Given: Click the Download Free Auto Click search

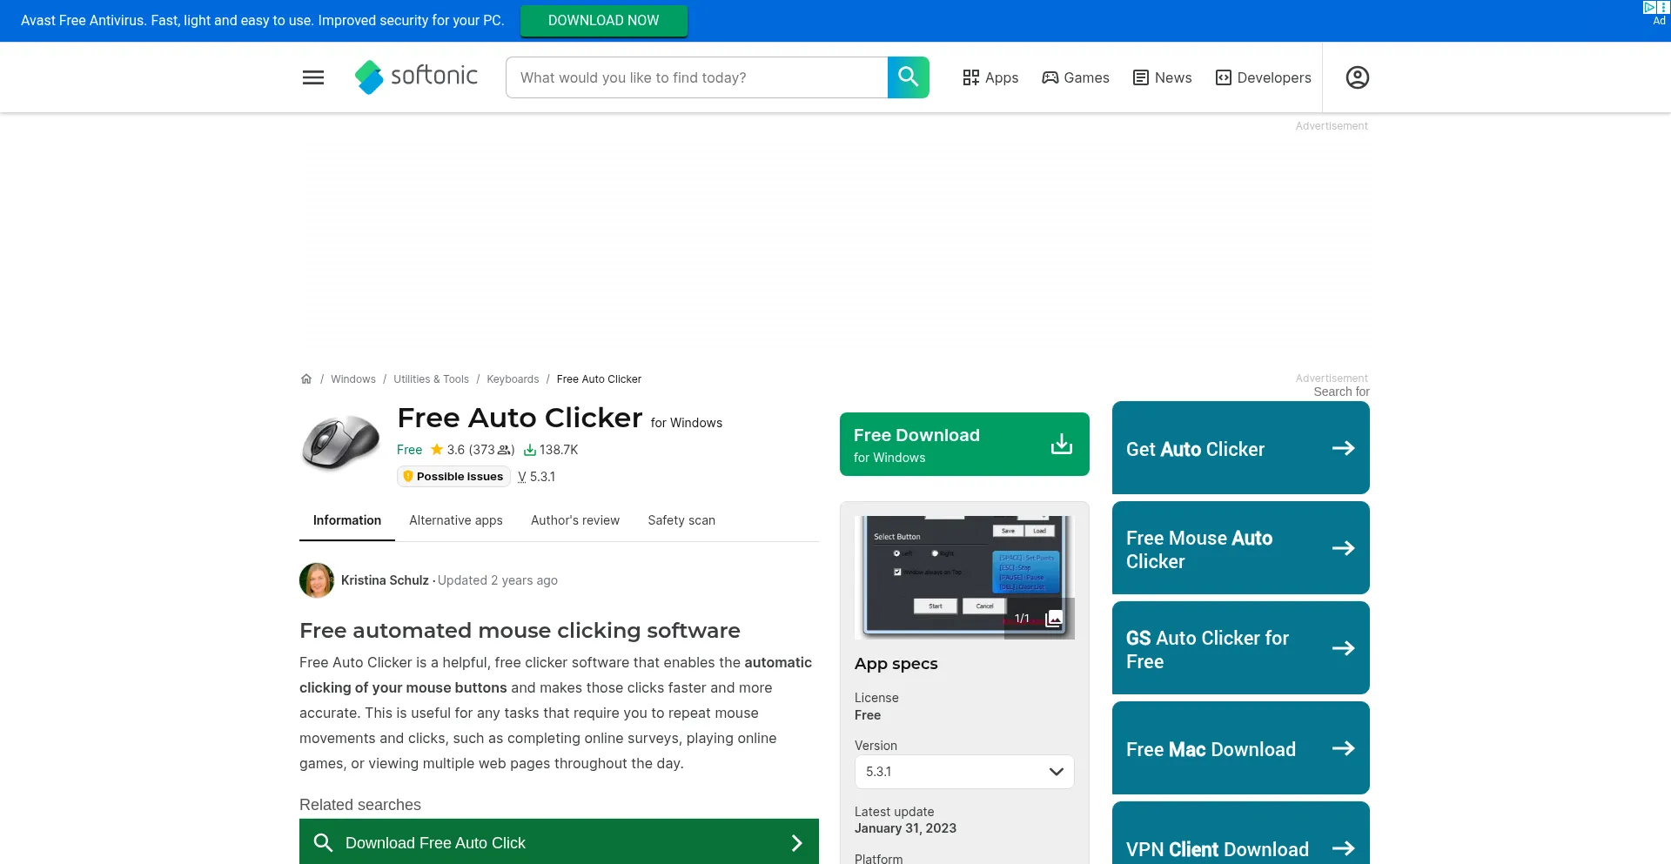Looking at the screenshot, I should pos(558,842).
